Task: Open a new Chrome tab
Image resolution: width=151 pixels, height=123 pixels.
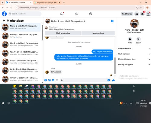Action: 64,2
